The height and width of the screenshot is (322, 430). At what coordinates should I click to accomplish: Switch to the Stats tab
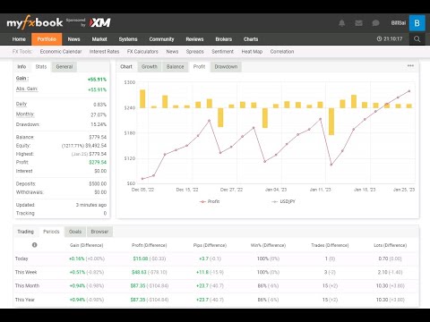click(41, 66)
